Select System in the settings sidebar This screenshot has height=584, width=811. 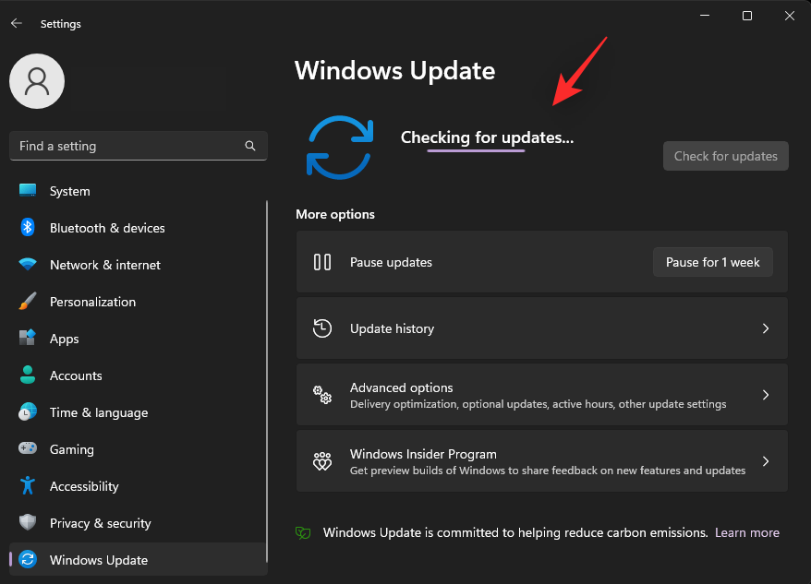[26, 191]
